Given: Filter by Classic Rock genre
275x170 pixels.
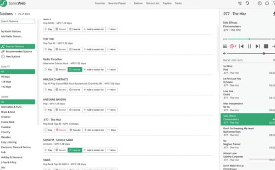Looking at the screenshot, I should [8, 122].
